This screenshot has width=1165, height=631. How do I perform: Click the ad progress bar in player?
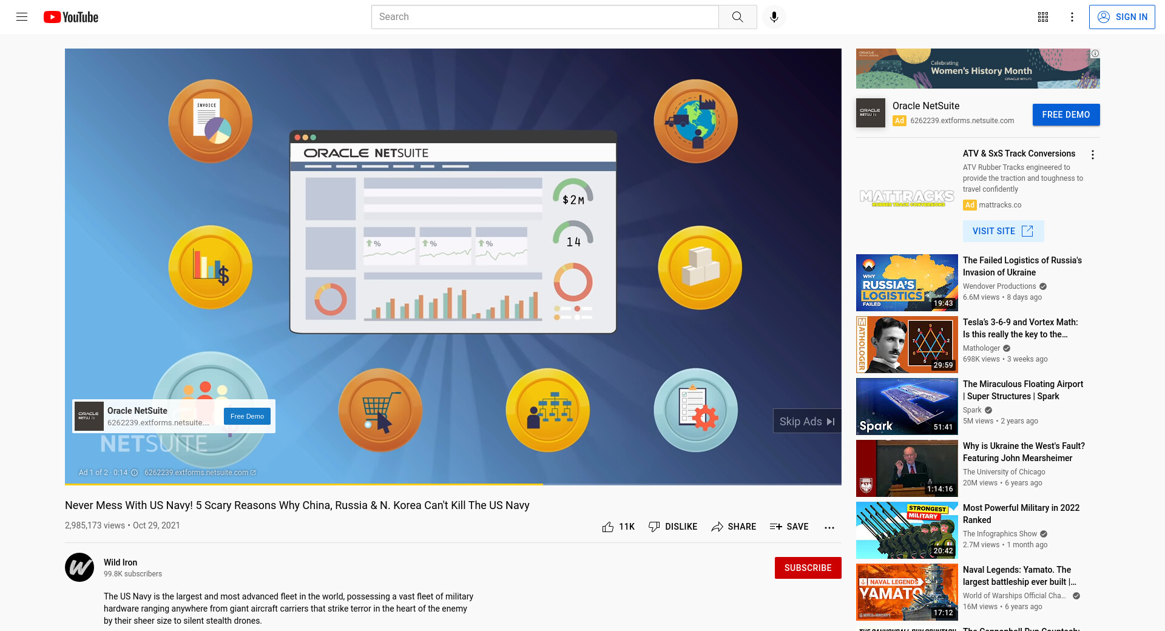tap(453, 484)
